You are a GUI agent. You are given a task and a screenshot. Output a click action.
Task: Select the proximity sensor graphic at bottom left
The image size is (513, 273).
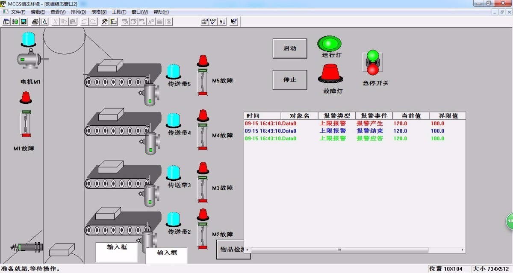[x=27, y=247]
